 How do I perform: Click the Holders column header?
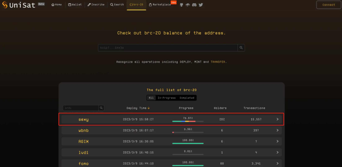click(x=220, y=108)
